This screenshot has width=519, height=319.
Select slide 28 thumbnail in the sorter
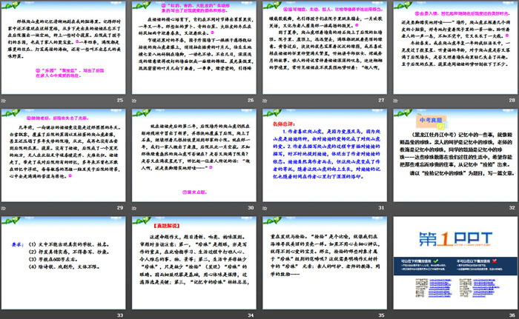tap(455, 47)
